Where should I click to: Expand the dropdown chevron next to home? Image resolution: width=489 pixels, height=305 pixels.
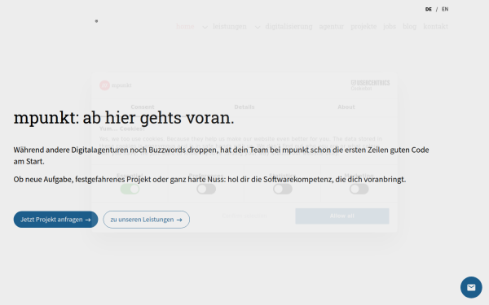[205, 28]
